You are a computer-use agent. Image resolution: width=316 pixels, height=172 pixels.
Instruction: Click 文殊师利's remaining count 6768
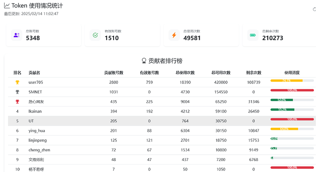click(254, 160)
